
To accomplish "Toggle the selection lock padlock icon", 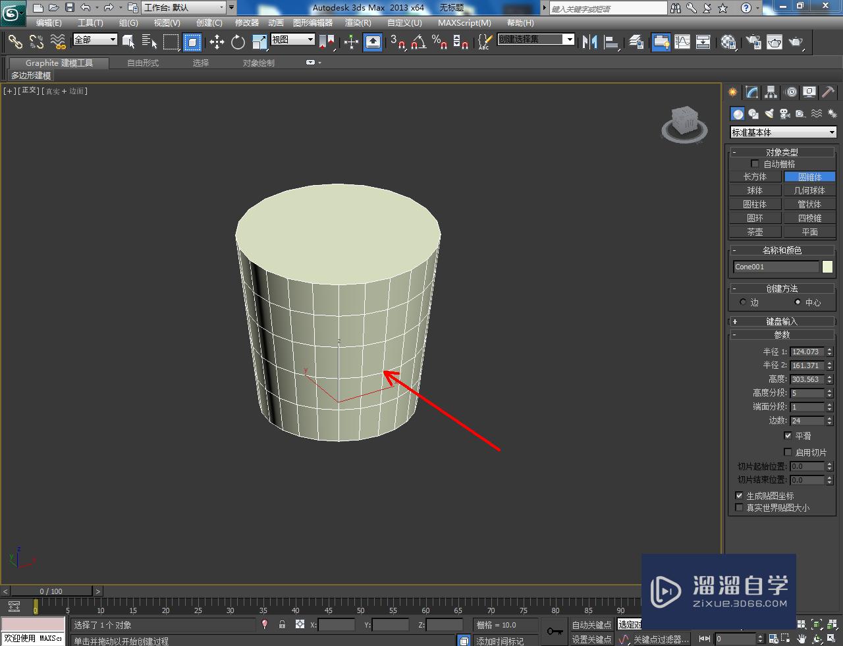I will pyautogui.click(x=283, y=624).
